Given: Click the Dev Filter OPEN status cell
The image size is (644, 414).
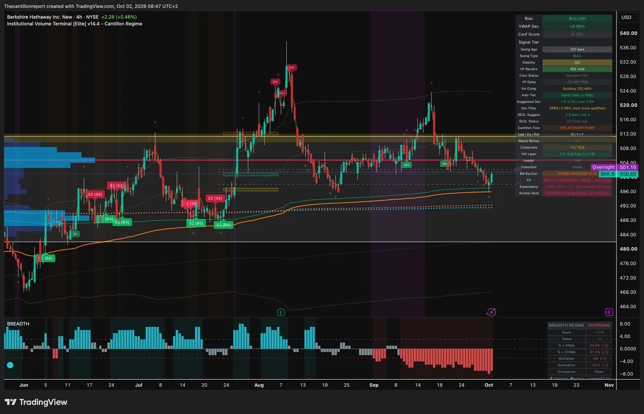Looking at the screenshot, I should click(577, 108).
